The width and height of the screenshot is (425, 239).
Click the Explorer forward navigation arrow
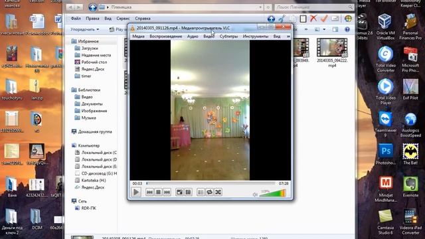point(79,7)
